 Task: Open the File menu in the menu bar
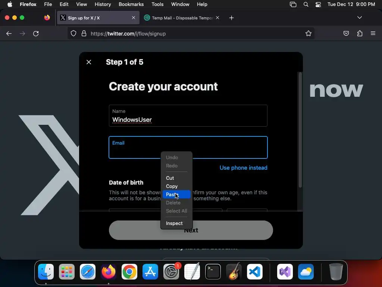[x=48, y=4]
